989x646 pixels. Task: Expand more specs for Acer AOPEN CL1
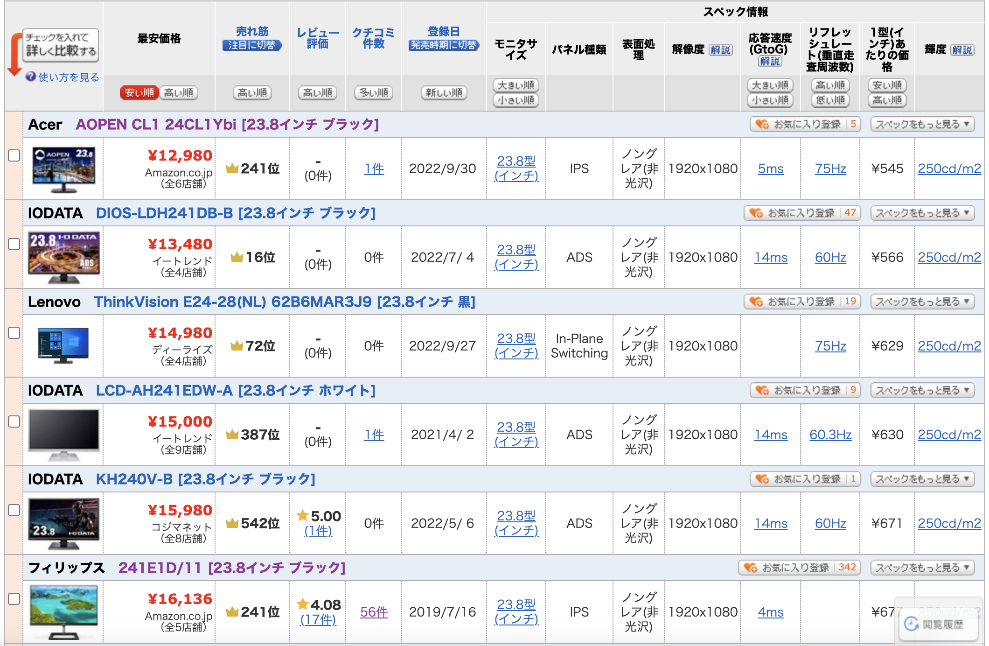point(922,124)
